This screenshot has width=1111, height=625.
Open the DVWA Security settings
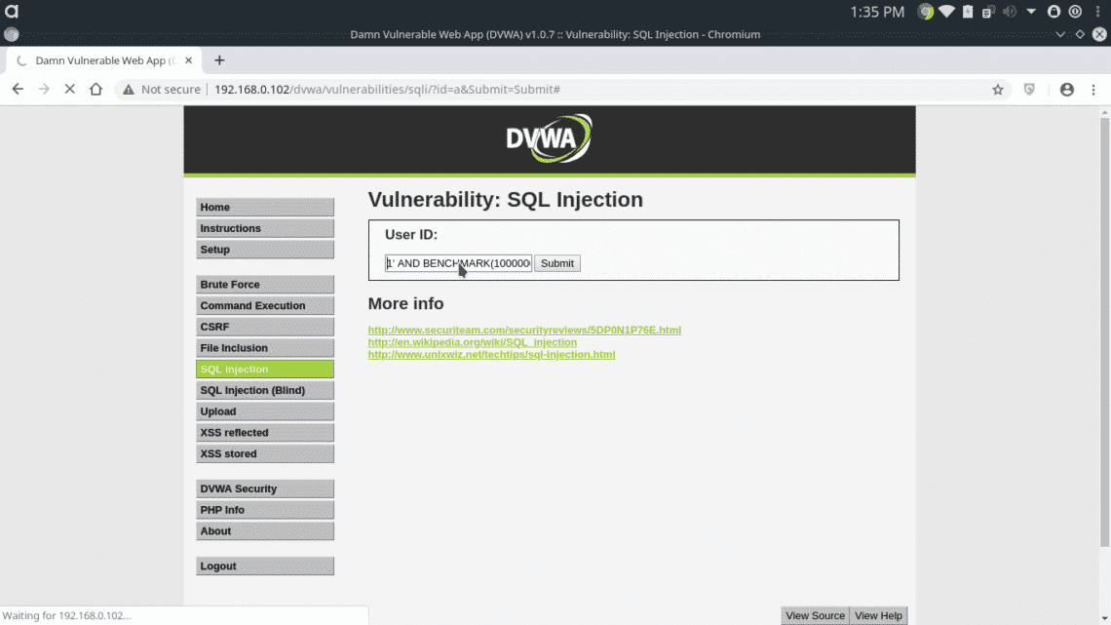tap(265, 488)
